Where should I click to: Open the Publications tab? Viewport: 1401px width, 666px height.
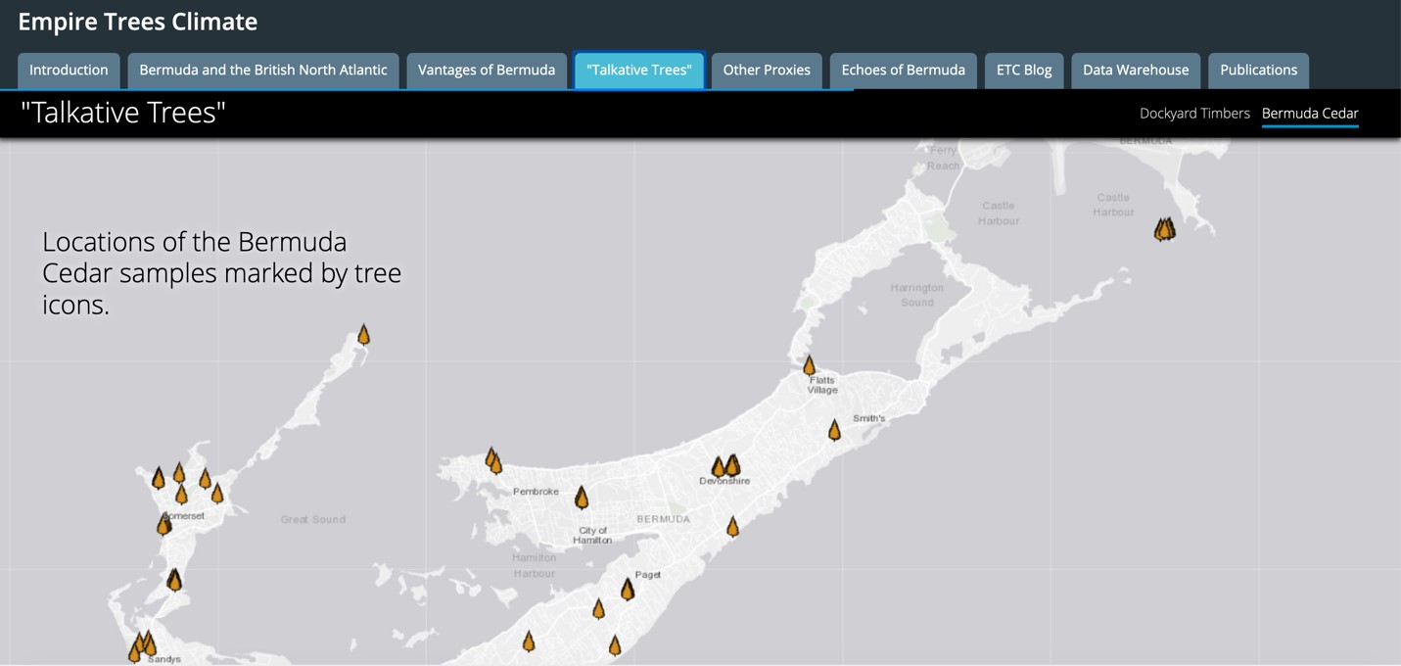click(1258, 71)
